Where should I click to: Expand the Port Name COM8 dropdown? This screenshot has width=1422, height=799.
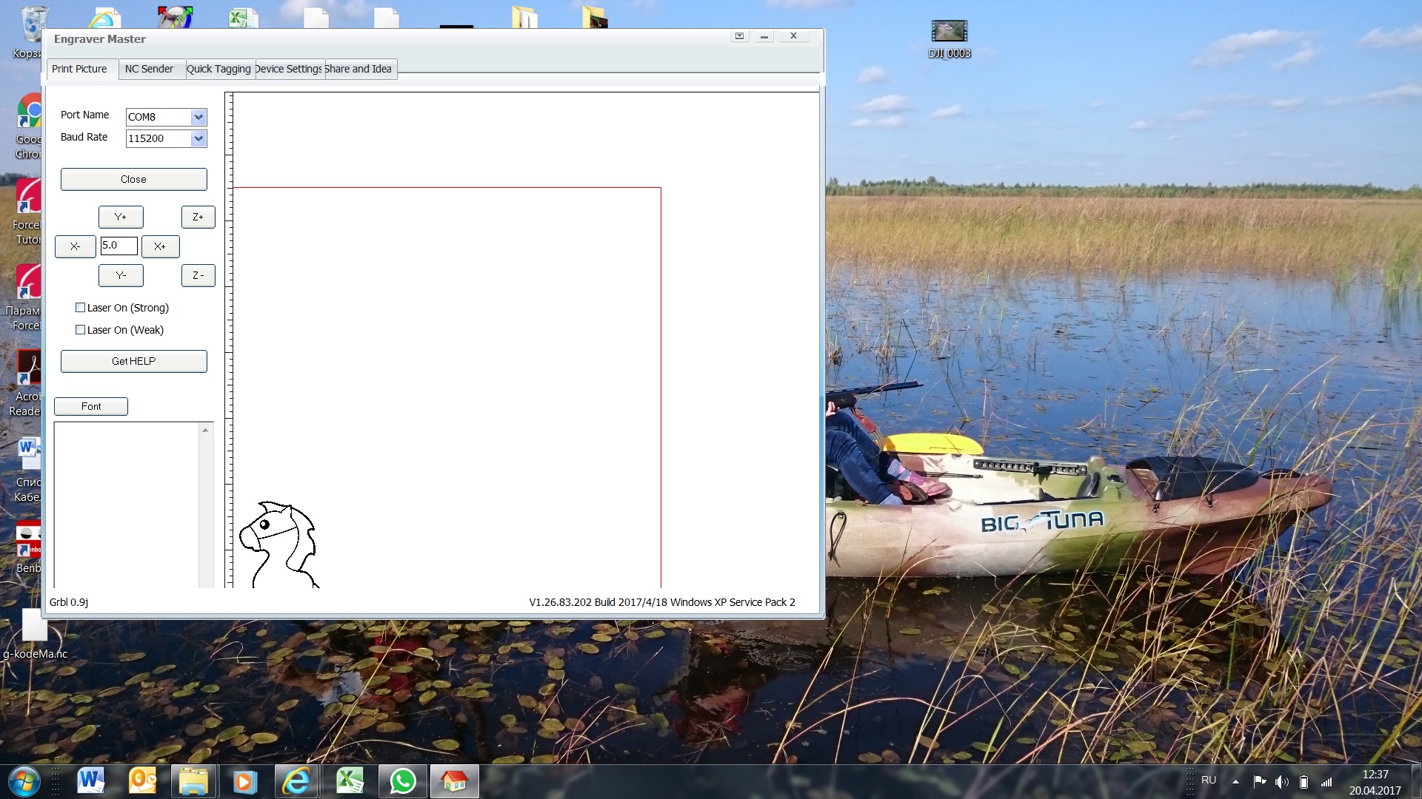tap(198, 117)
